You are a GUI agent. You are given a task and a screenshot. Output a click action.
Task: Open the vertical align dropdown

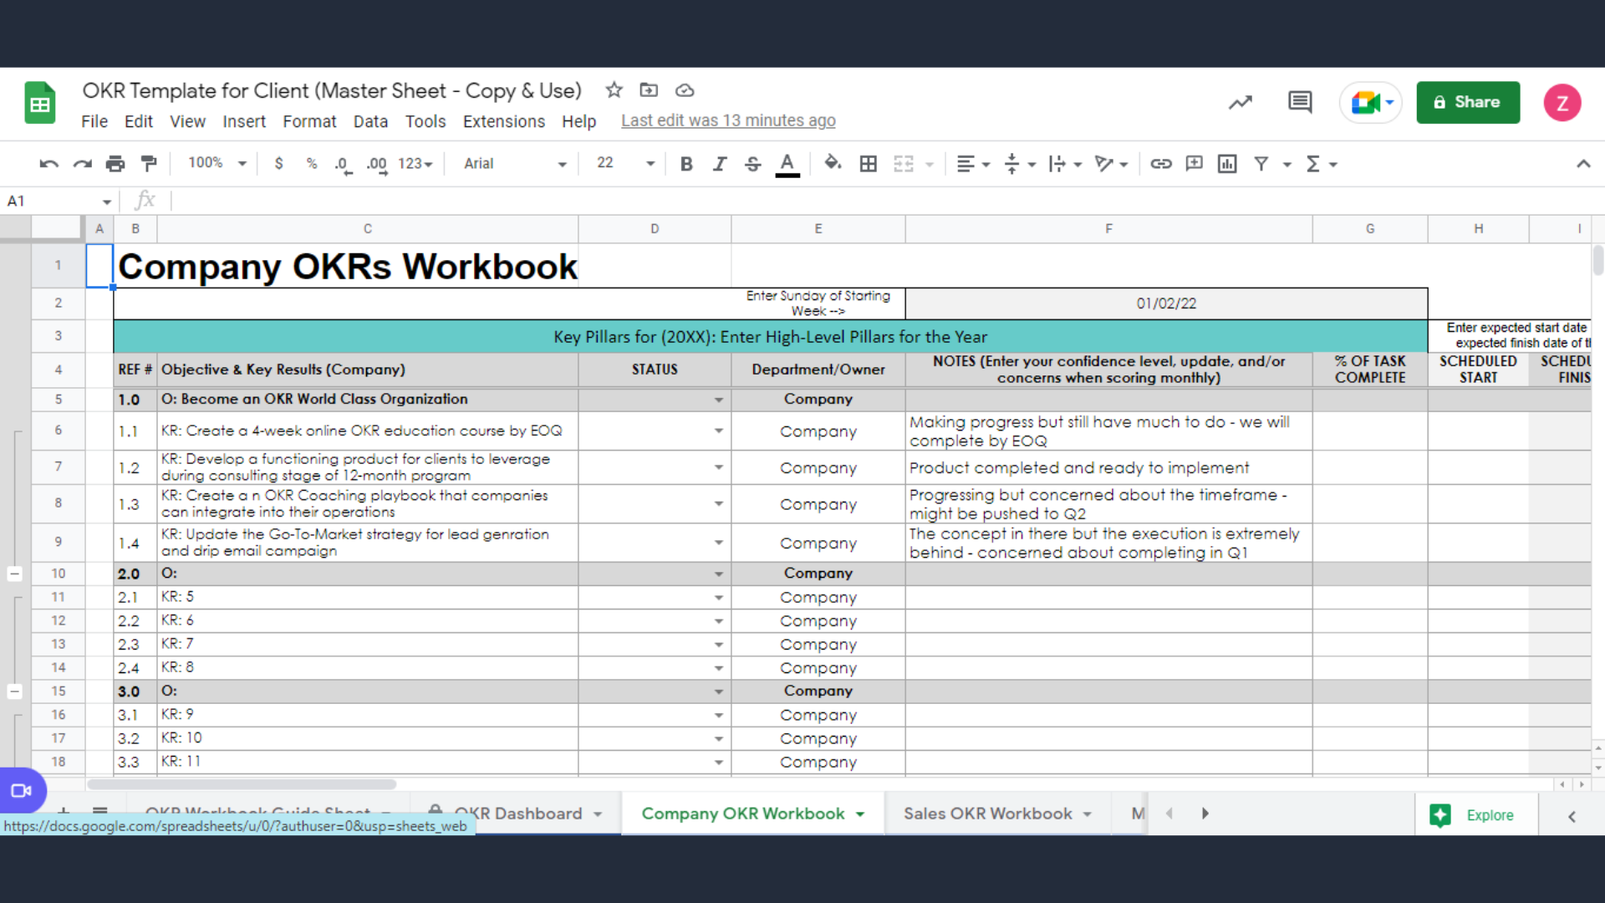(1020, 164)
